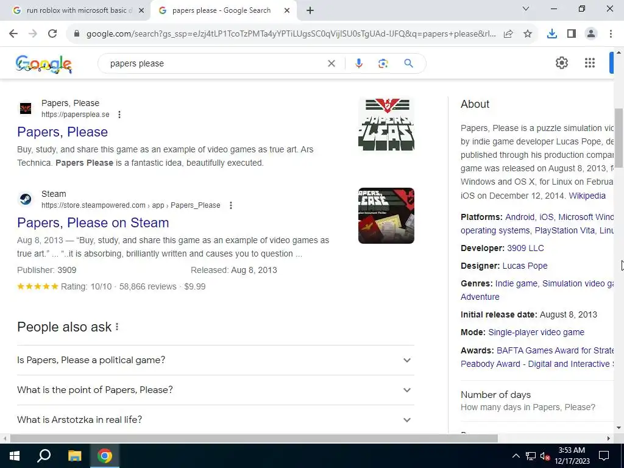Open the Papers, Please result link

click(63, 132)
